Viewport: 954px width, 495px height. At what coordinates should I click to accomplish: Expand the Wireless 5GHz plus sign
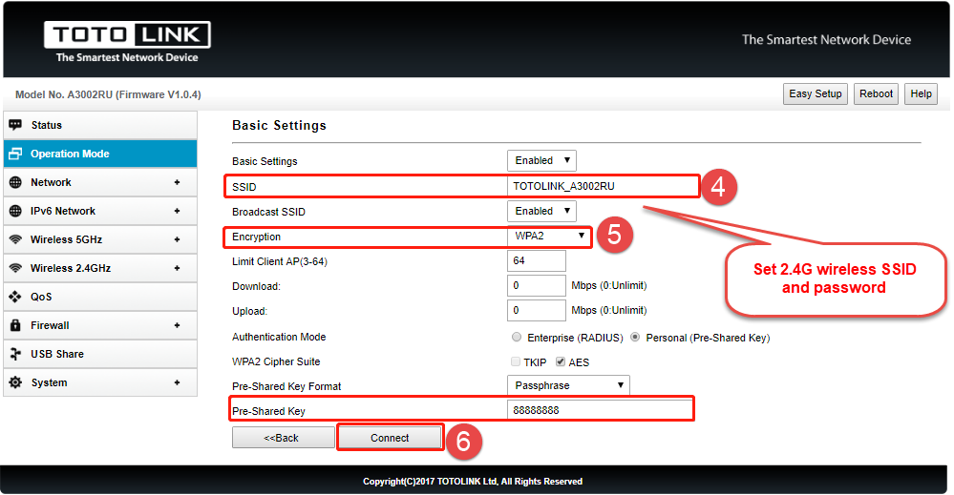point(177,239)
